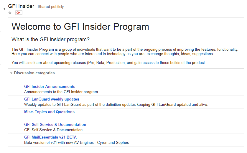247x153 pixels.
Task: Click the GFI Self Service description text
Action: click(53, 130)
